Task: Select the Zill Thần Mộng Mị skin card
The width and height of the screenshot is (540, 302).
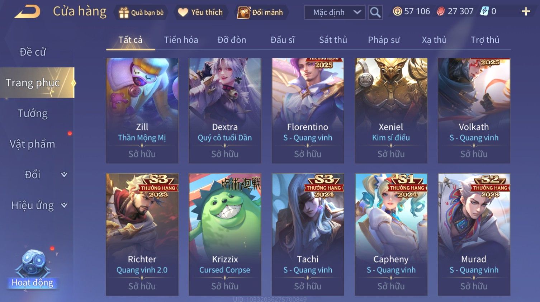Action: [x=142, y=110]
